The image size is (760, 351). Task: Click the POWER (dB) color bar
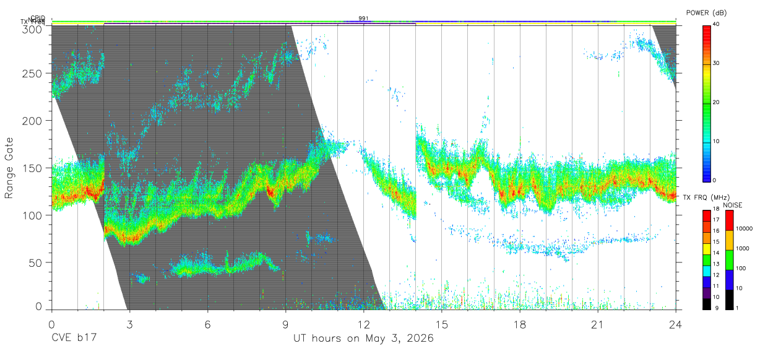(x=707, y=103)
